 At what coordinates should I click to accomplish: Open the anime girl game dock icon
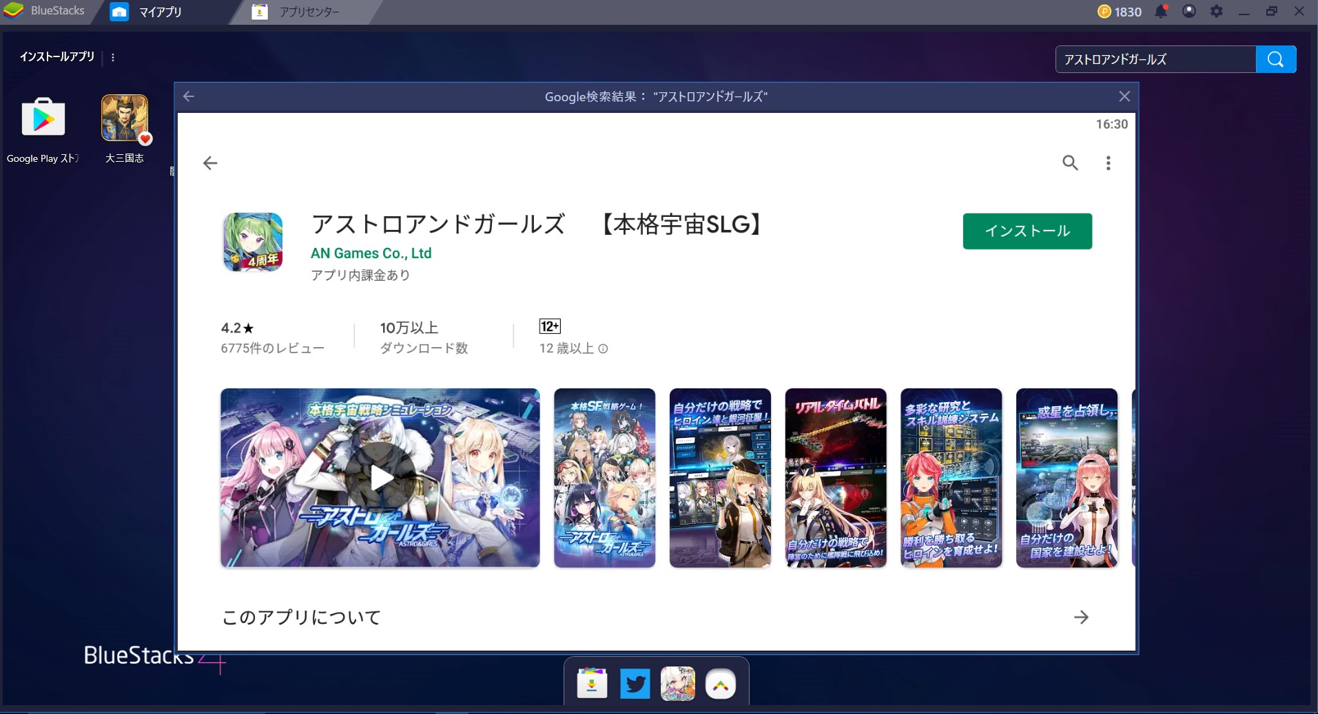click(677, 684)
